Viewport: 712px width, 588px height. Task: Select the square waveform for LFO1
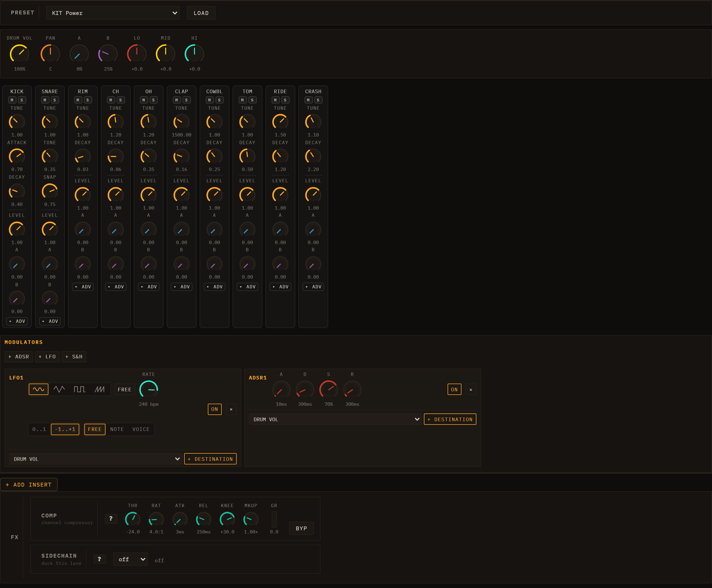point(79,389)
